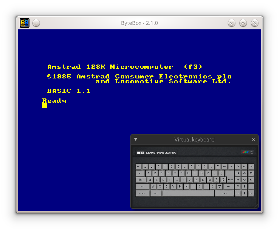279x229 pixels.
Task: Close the Virtual keyboard panel
Action: 253,139
